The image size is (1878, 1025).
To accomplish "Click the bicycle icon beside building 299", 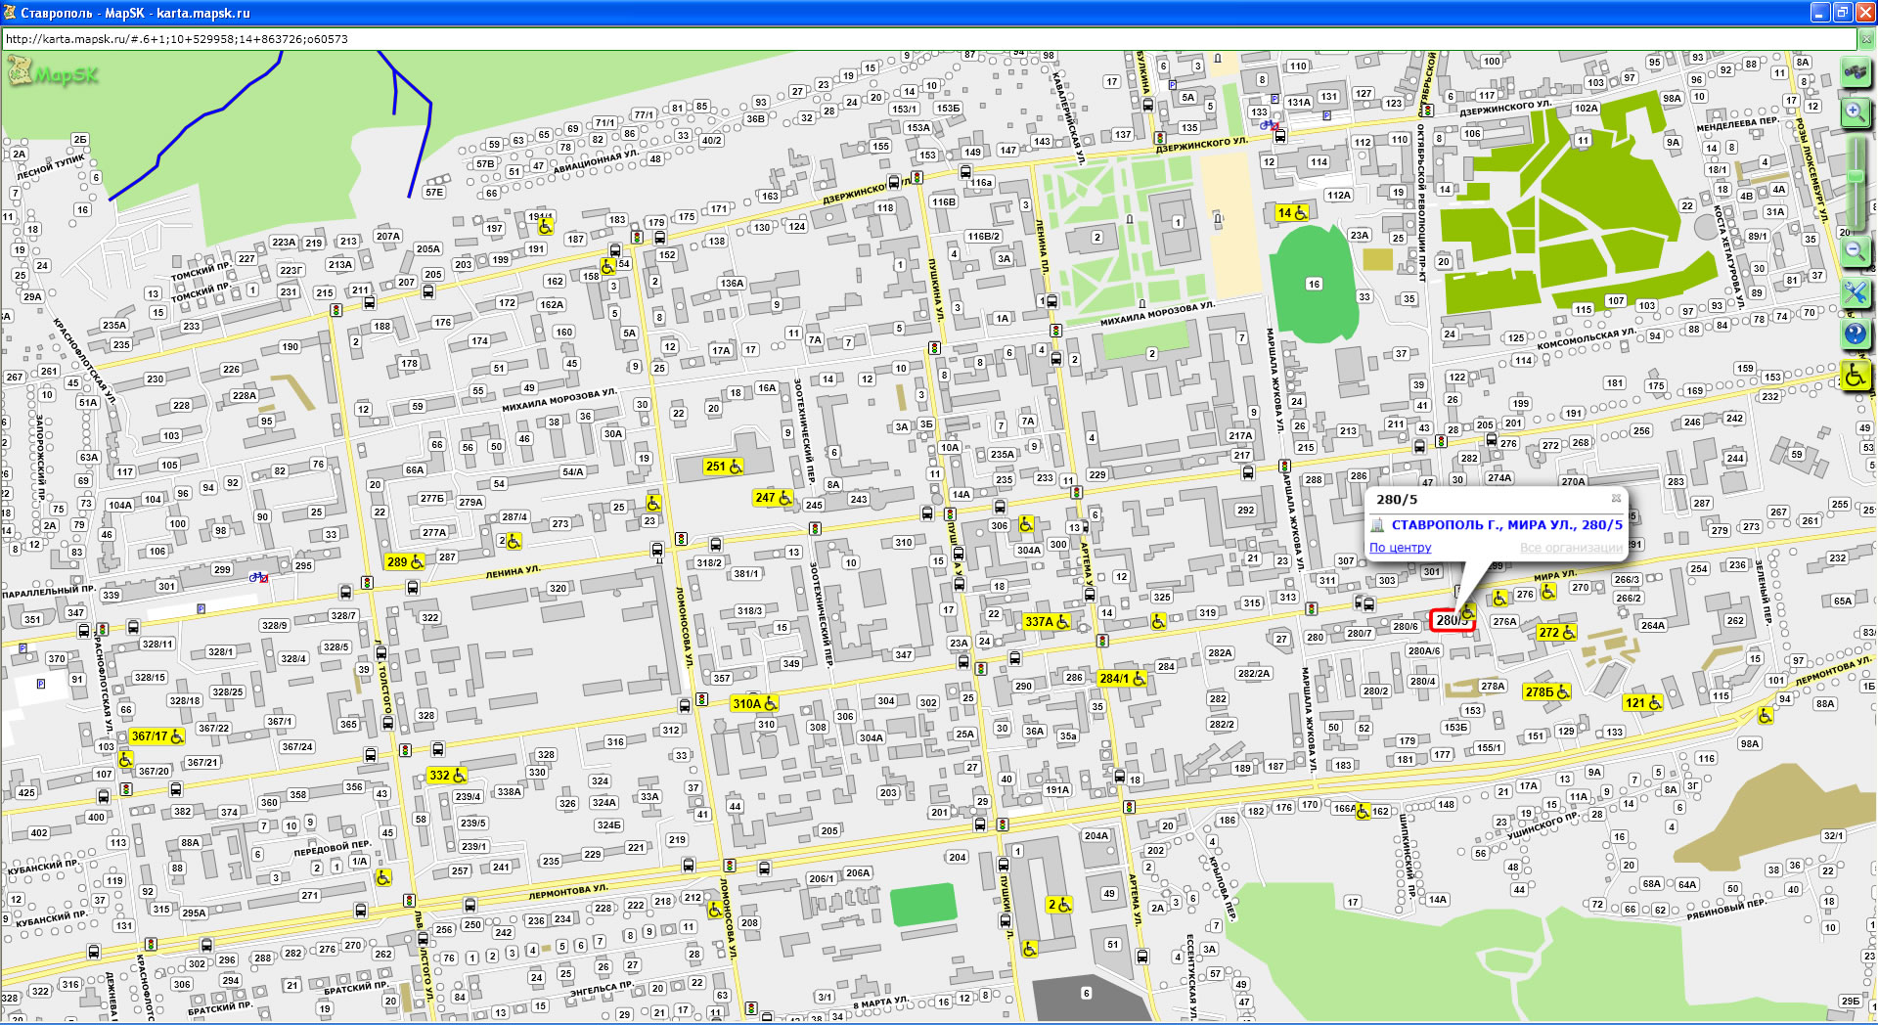I will [258, 577].
